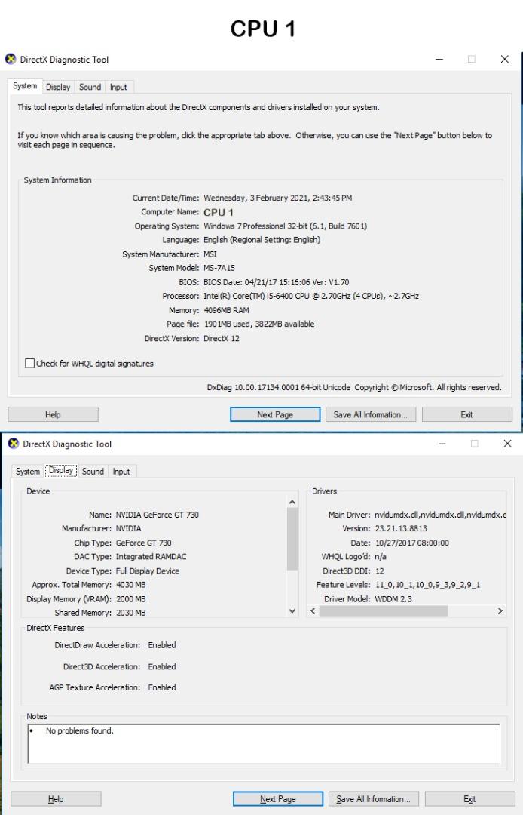Close the window showing the Display tab
The height and width of the screenshot is (815, 523).
pos(506,444)
